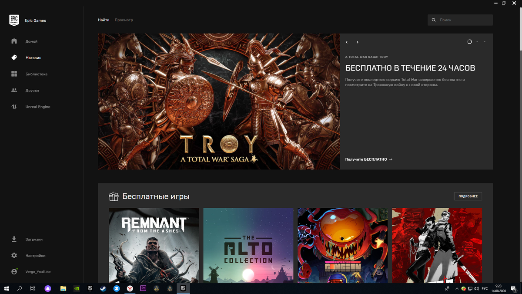Go to the previous carousel slide arrow

click(347, 42)
